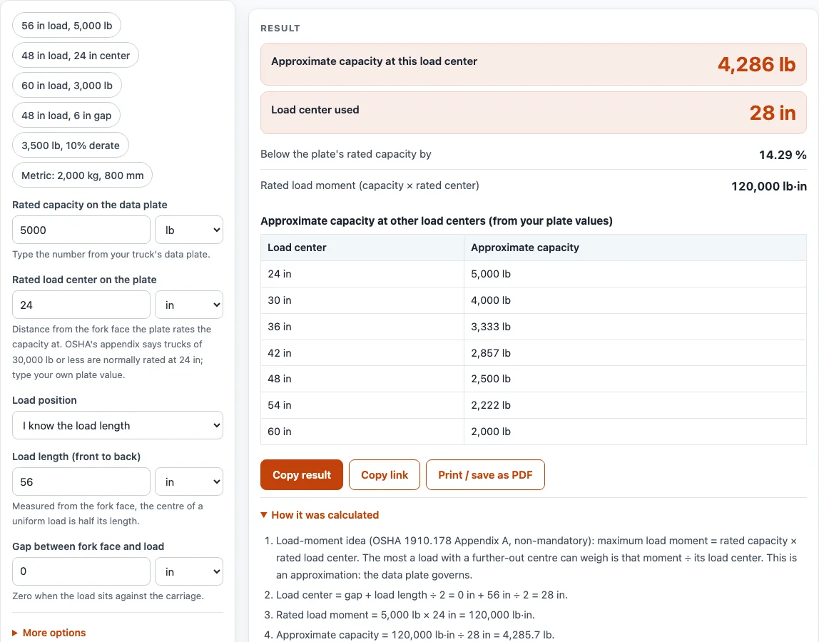This screenshot has width=819, height=642.
Task: Open the rated load center unit dropdown
Action: click(189, 305)
